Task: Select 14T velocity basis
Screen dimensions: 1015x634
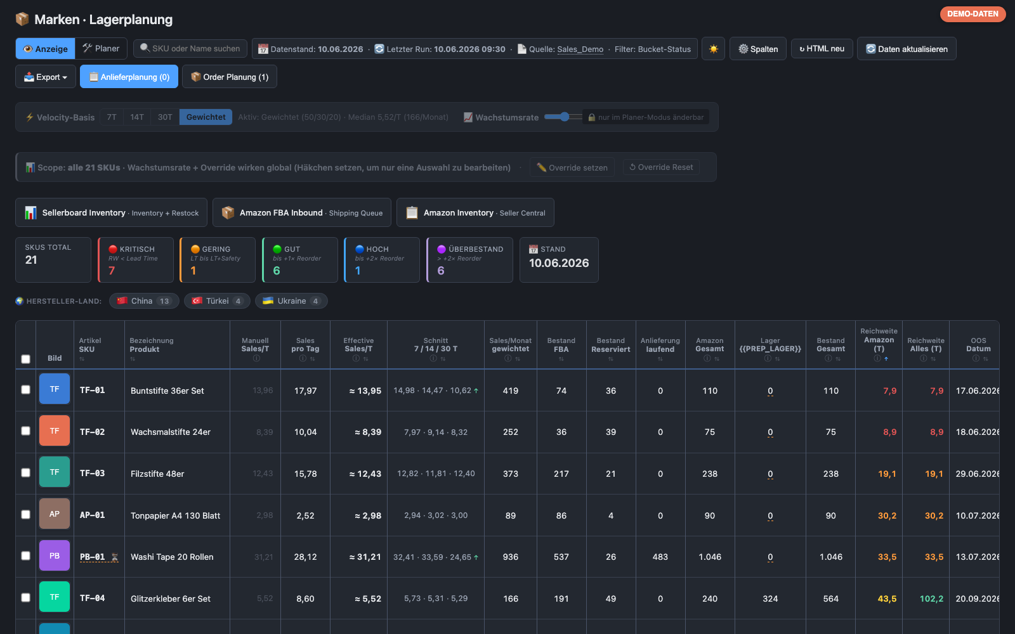Action: click(137, 117)
